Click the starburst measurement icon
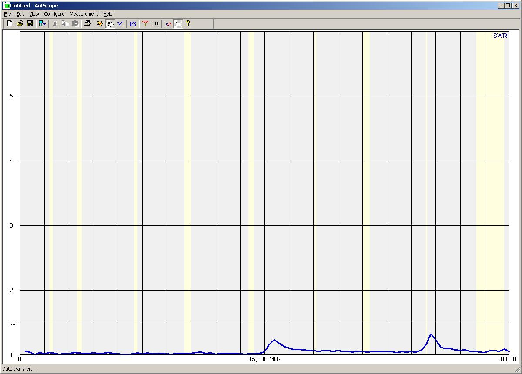This screenshot has height=374, width=522. click(100, 23)
